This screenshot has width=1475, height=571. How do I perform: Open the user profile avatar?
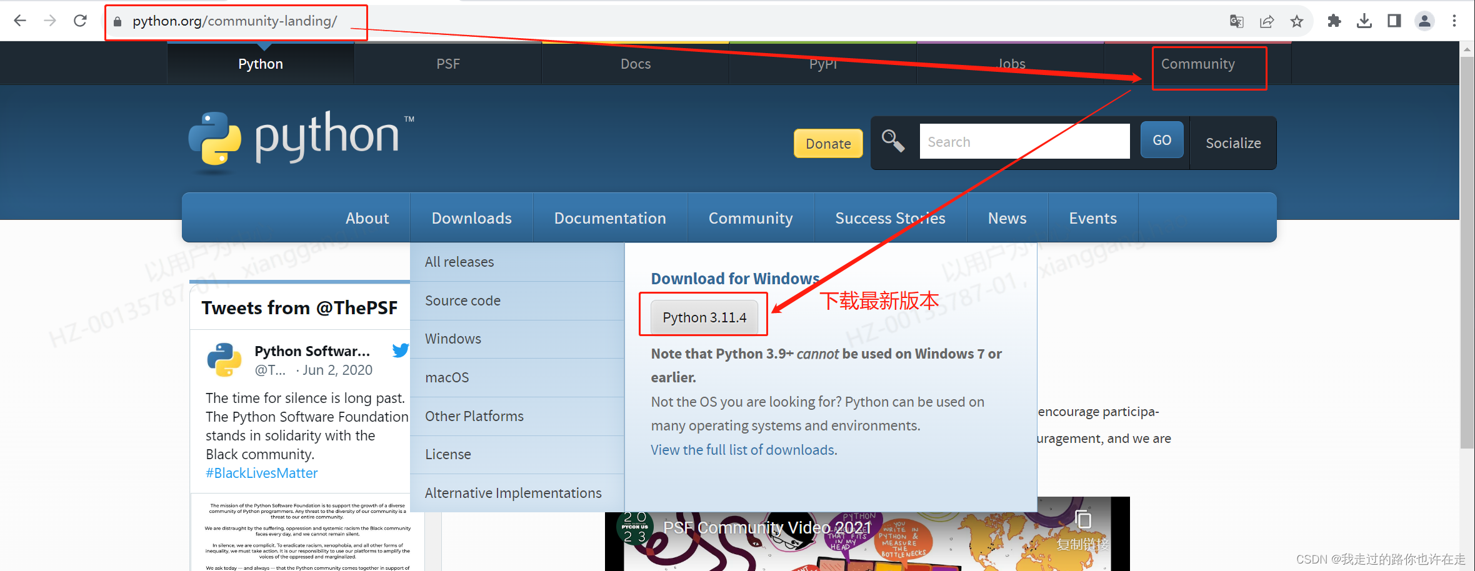(1424, 21)
